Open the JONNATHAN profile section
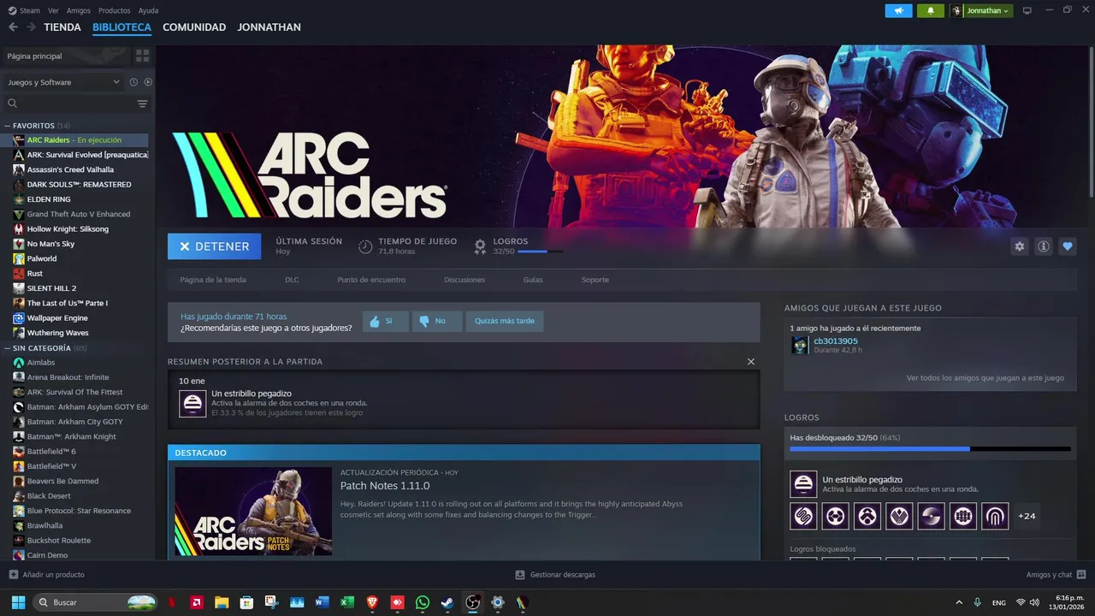This screenshot has width=1095, height=616. (x=269, y=27)
